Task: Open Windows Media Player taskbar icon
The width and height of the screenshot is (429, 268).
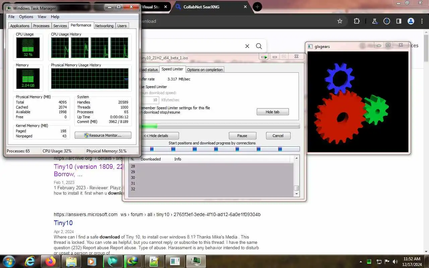Action: click(92, 261)
